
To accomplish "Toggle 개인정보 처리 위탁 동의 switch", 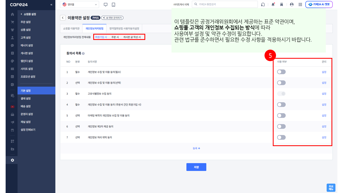I will tap(281, 138).
